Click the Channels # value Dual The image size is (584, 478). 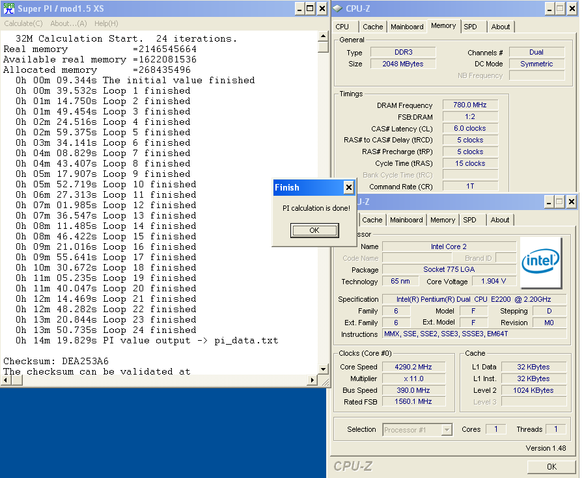coord(536,52)
